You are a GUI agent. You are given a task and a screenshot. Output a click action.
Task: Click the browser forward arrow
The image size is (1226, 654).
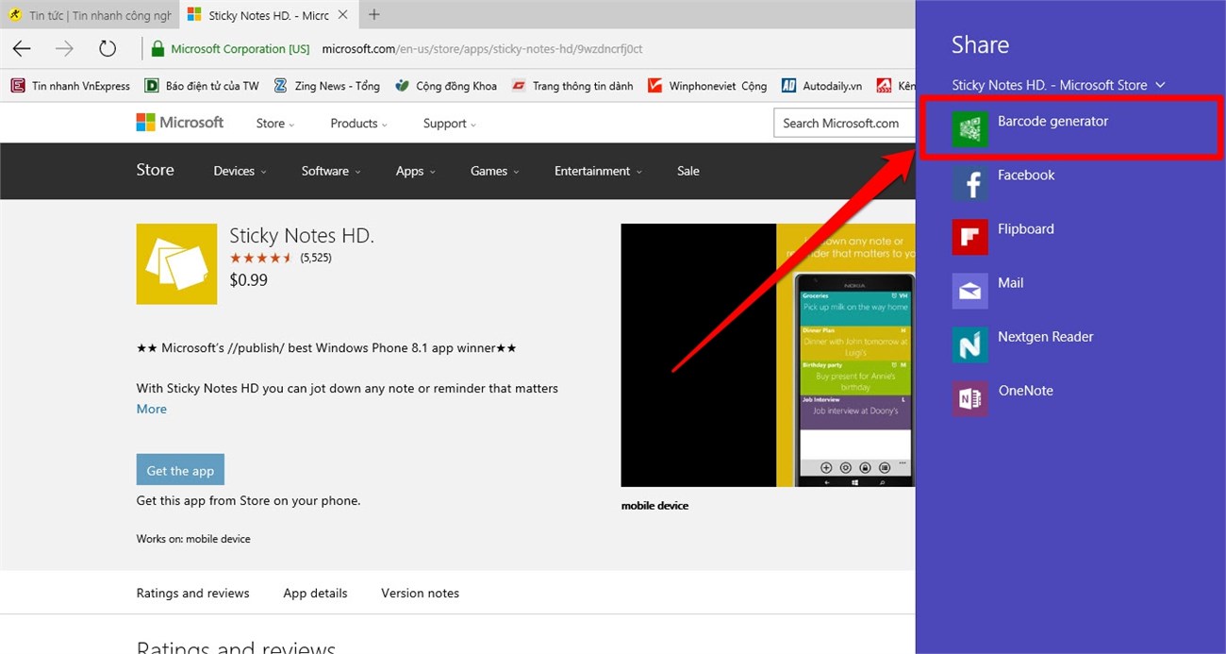pyautogui.click(x=64, y=49)
